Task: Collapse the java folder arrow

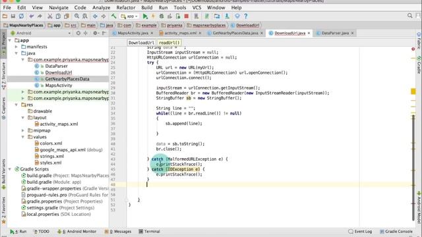Action: 16,53
